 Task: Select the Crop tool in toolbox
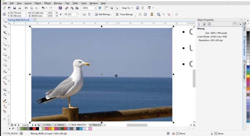5,32
